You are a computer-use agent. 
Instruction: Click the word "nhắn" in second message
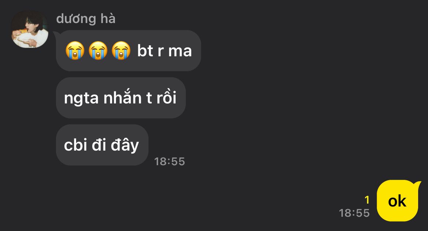pos(122,97)
